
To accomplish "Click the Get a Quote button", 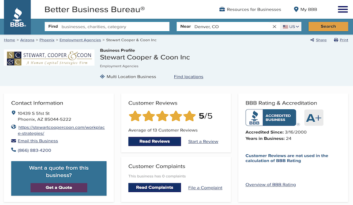I will (x=59, y=187).
